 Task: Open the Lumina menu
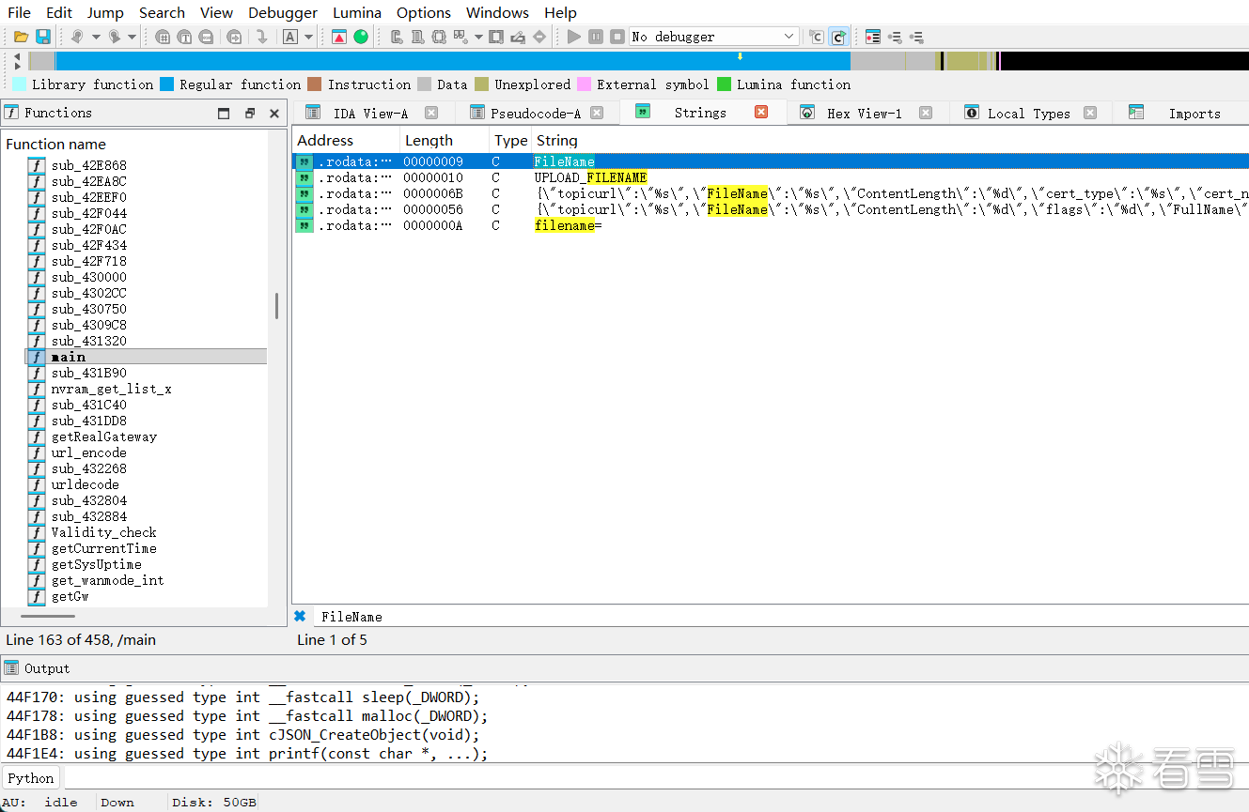(357, 13)
